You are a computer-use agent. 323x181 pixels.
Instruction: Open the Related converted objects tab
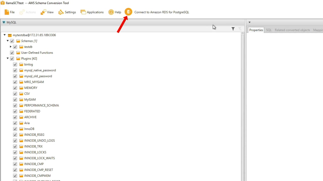click(292, 30)
